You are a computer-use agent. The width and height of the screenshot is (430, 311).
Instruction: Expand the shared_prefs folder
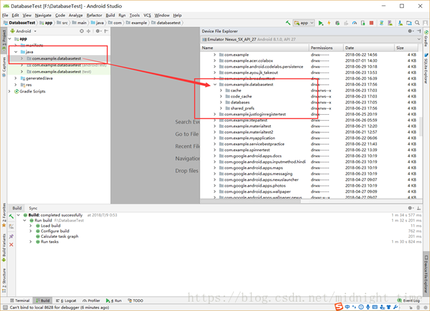coord(221,108)
